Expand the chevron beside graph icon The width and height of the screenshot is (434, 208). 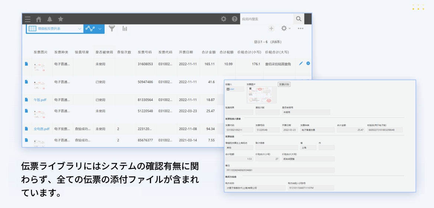(100, 29)
